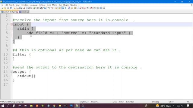Open the Search menu

pyautogui.click(x=12, y=5)
